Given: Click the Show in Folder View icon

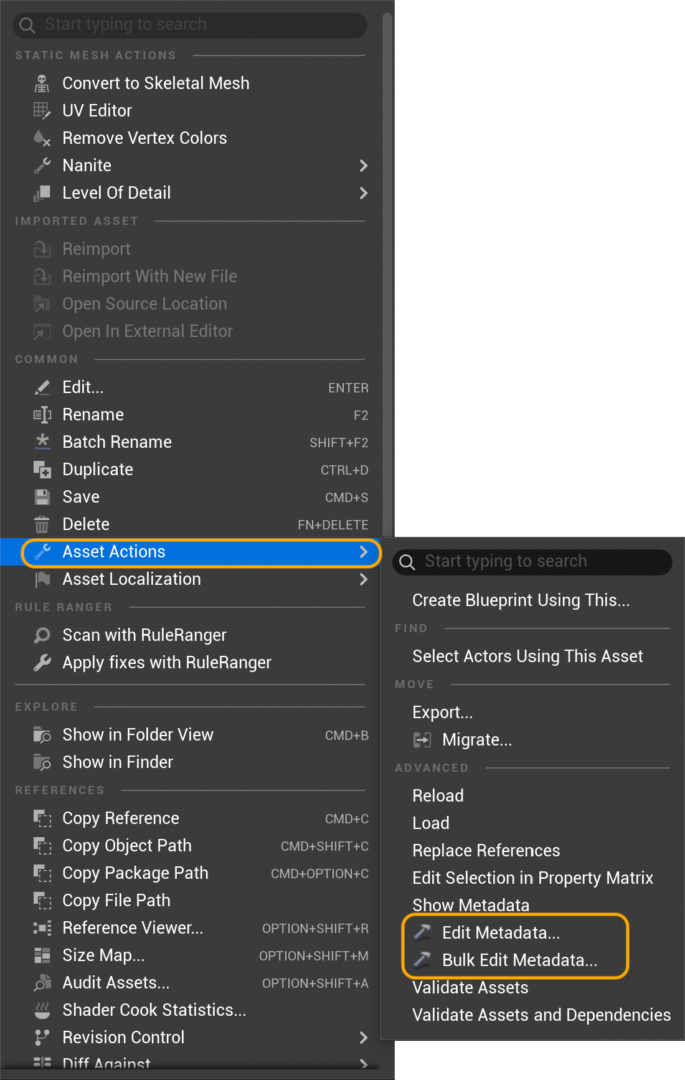Looking at the screenshot, I should [42, 735].
